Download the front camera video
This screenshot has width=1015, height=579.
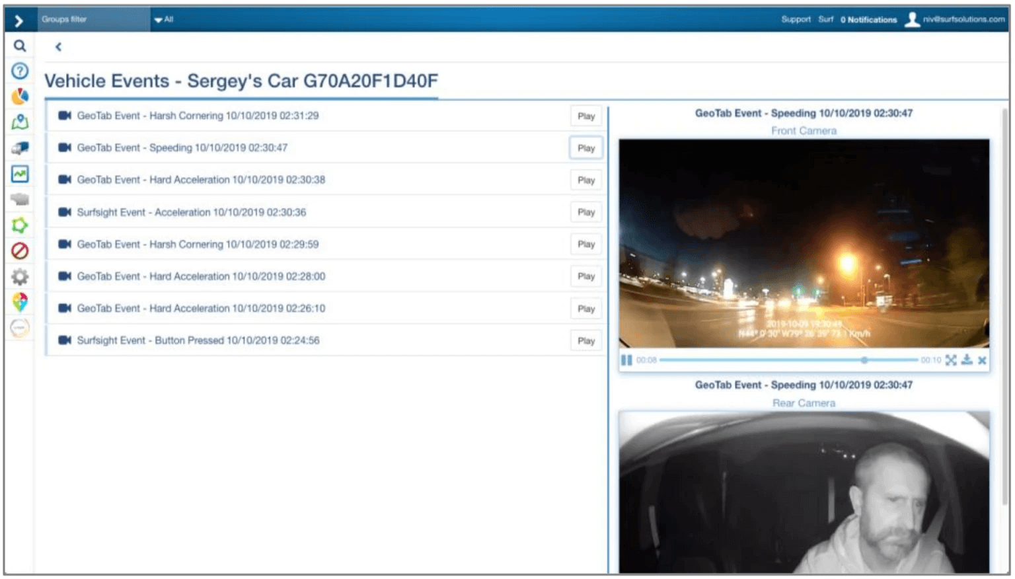pyautogui.click(x=967, y=360)
